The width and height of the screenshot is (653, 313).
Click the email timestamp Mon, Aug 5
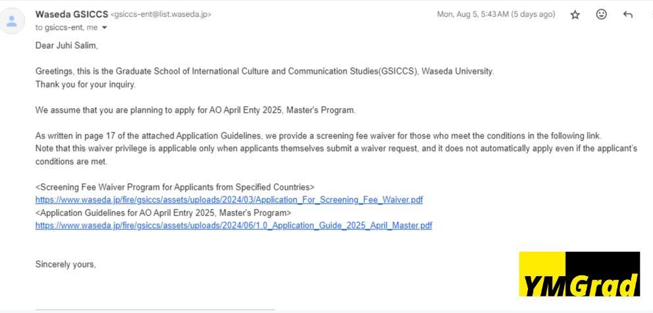tap(496, 14)
